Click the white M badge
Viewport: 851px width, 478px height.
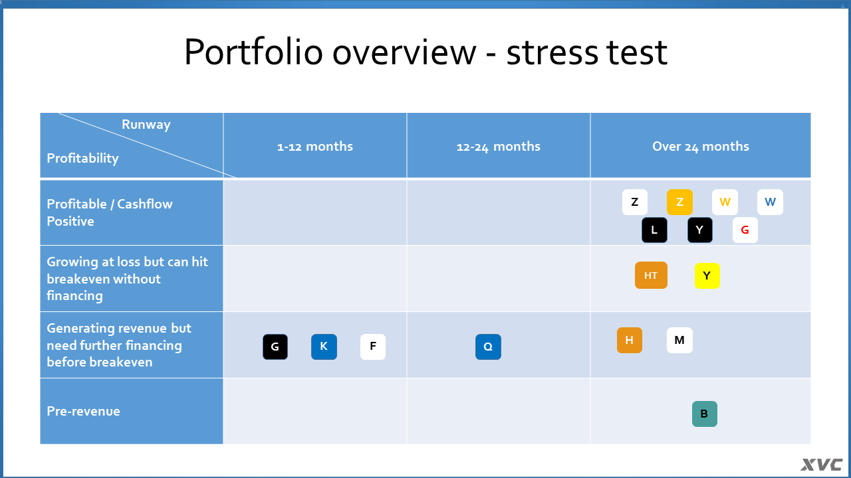tap(679, 341)
